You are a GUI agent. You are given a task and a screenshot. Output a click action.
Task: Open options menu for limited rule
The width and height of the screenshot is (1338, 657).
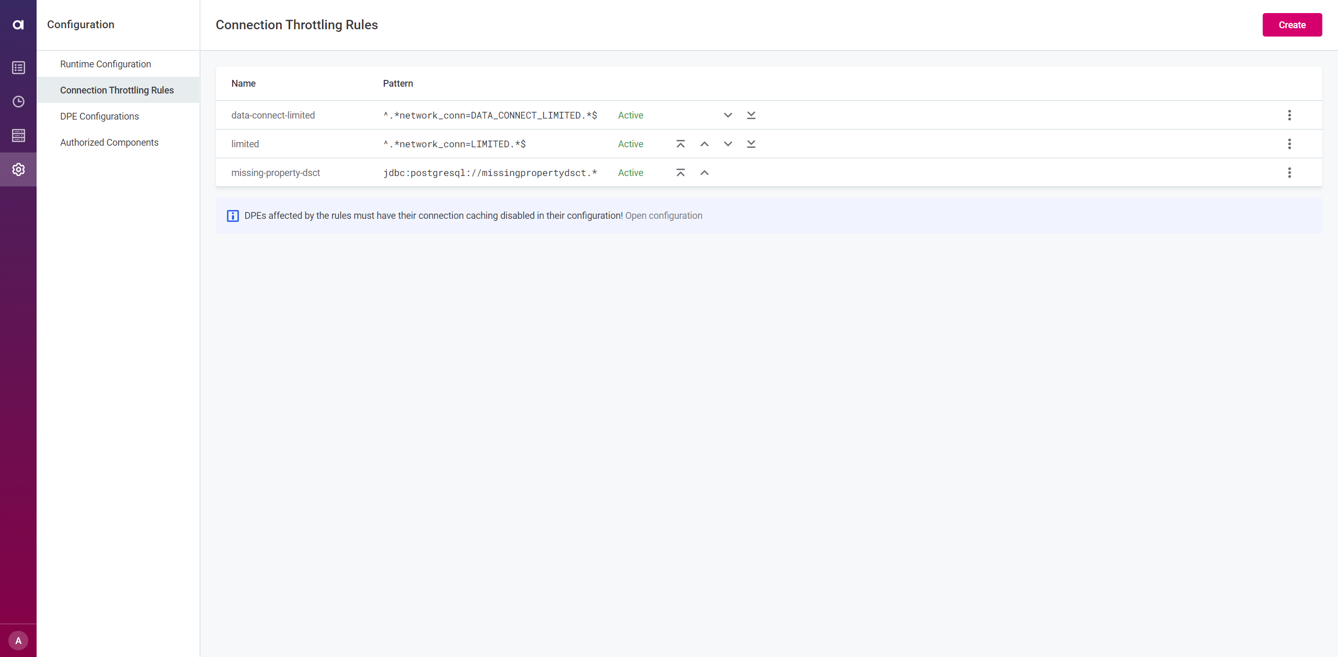click(1289, 144)
